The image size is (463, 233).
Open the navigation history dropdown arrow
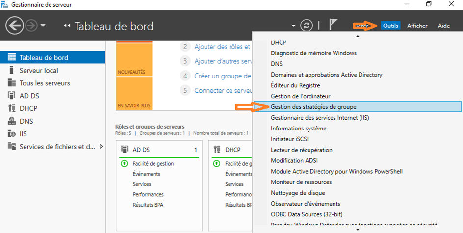(x=43, y=26)
